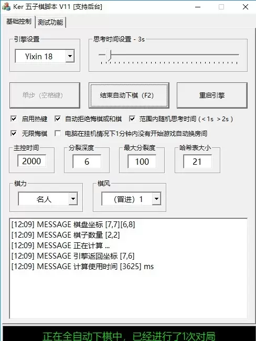Toggle 范围内随机思考时间 checkbox
Viewport: 256px width, 341px height.
click(132, 119)
